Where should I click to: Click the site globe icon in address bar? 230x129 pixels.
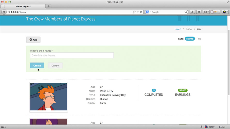point(9,12)
